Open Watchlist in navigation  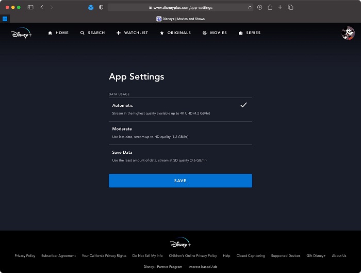(132, 33)
